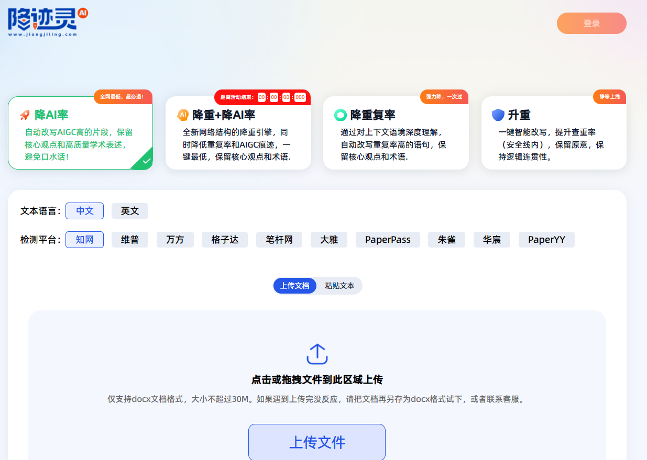647x460 pixels.
Task: Select 格子达 detection platform
Action: (x=225, y=240)
